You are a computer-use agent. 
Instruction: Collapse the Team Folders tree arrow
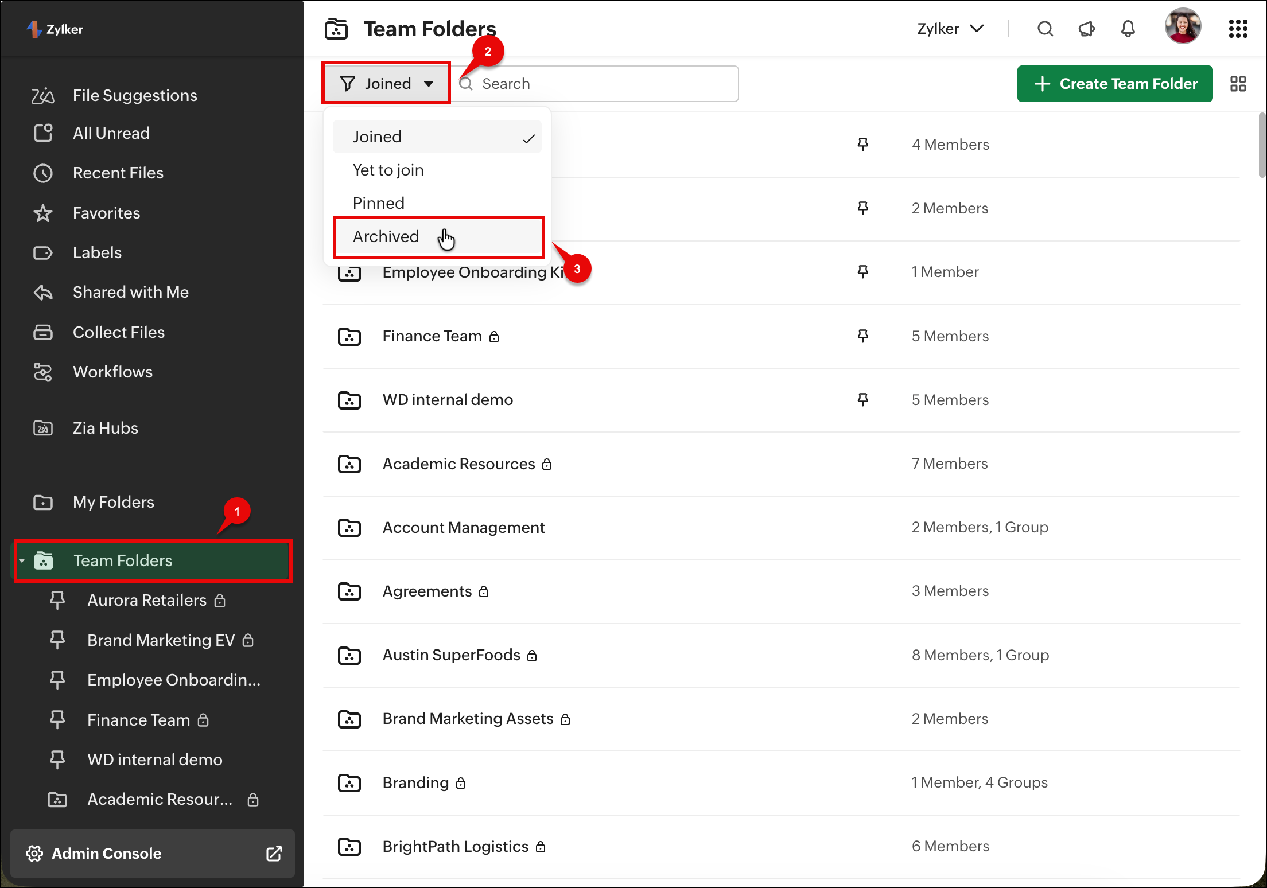tap(22, 560)
